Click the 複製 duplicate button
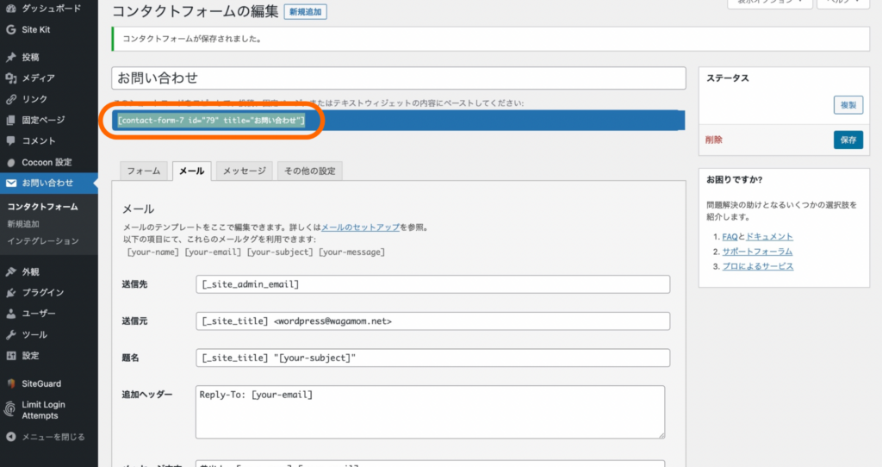 click(x=848, y=105)
